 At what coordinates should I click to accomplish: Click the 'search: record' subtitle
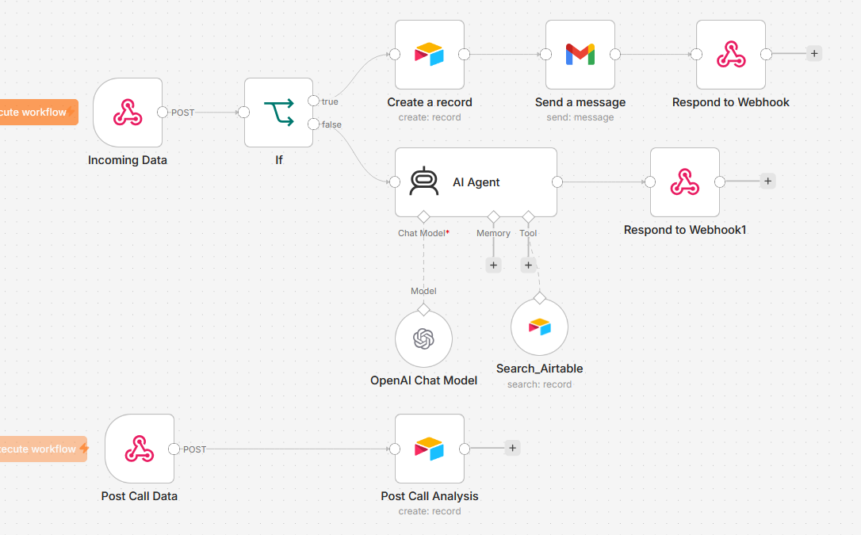click(x=539, y=384)
